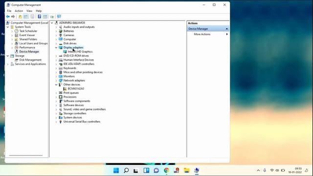Toggle the Show/Hide Console Tree toolbar icon
Image resolution: width=313 pixels, height=176 pixels.
26,17
